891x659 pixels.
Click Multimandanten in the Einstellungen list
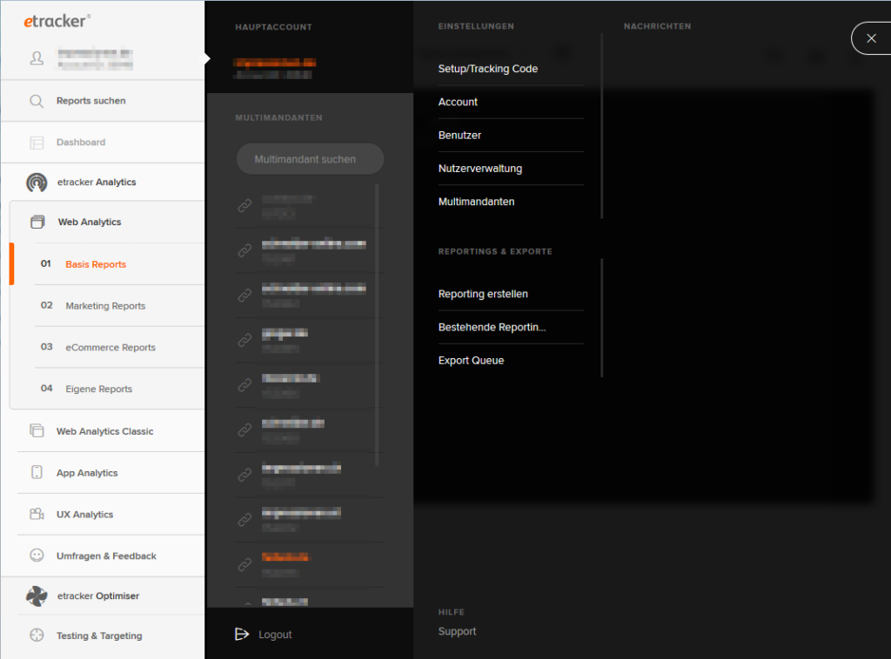coord(476,202)
